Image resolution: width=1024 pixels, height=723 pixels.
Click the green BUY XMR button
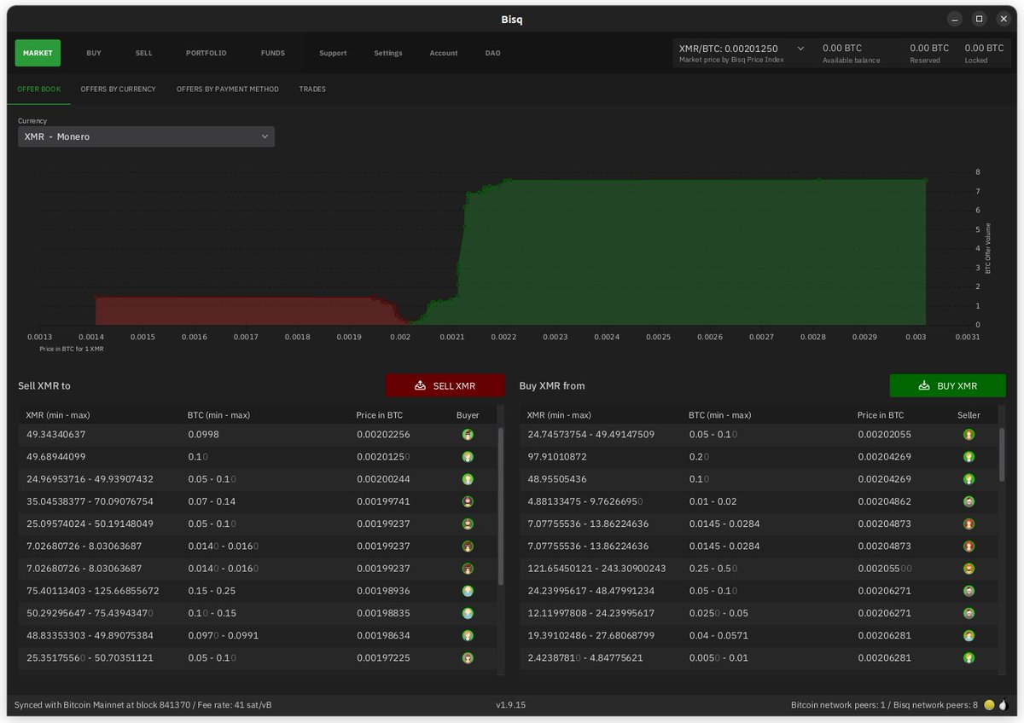pyautogui.click(x=948, y=385)
